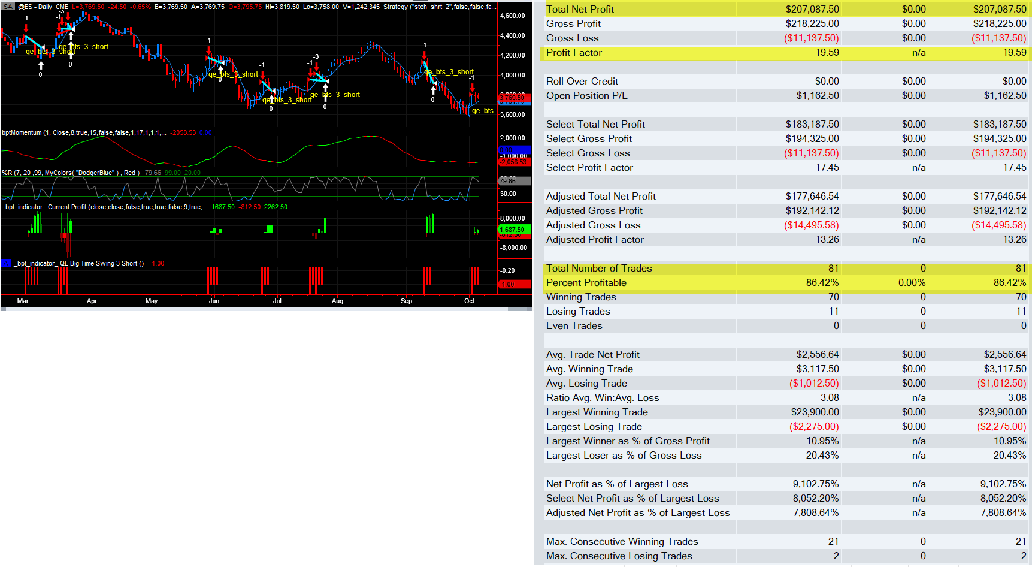Select the Adjusted Profit Factor label

[x=595, y=239]
